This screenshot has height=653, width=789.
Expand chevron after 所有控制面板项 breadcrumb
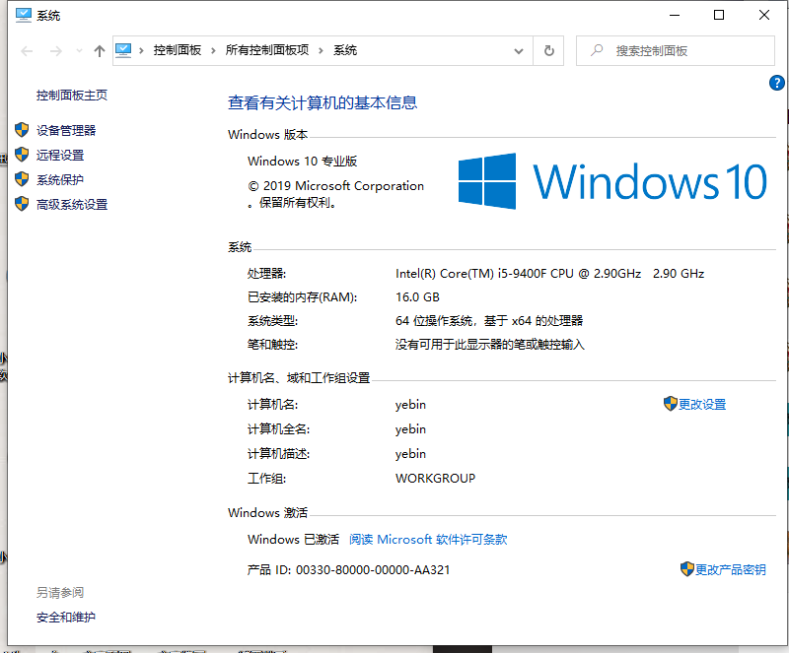tap(322, 50)
